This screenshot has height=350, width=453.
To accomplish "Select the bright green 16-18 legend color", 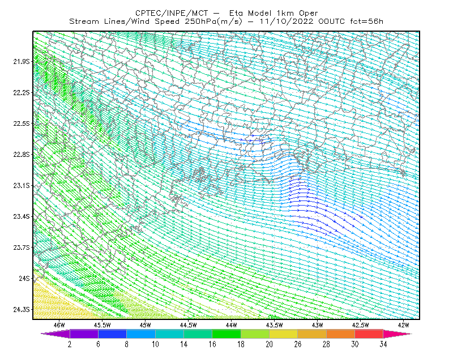I will pos(226,334).
